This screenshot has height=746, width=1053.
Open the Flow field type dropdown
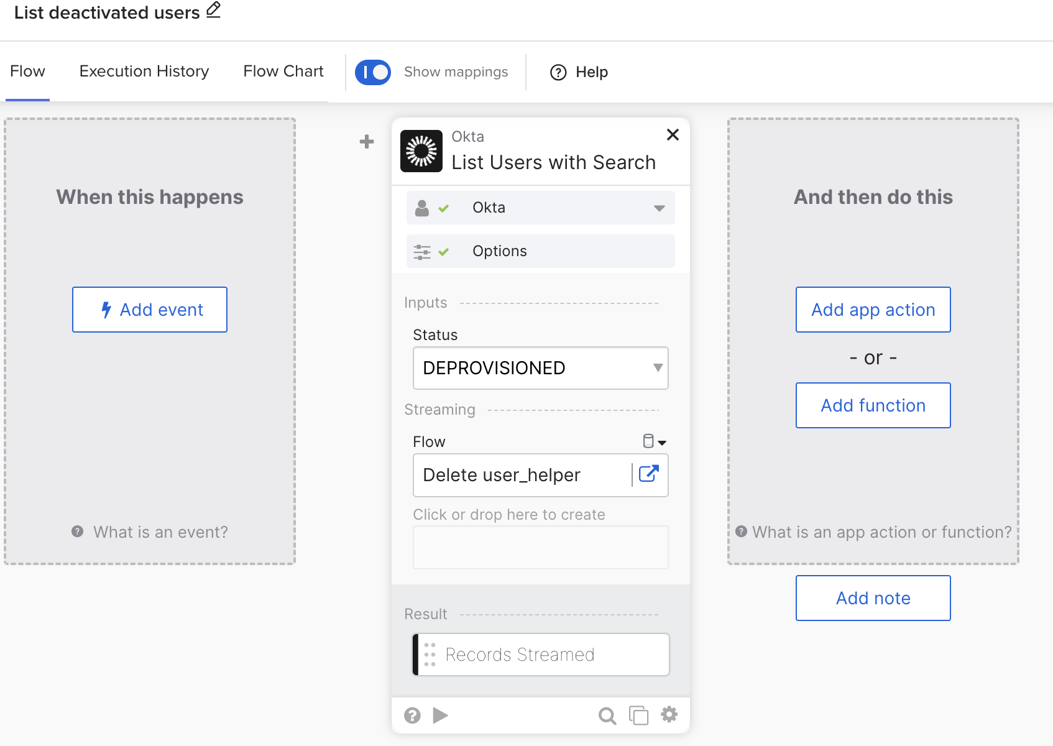click(654, 442)
